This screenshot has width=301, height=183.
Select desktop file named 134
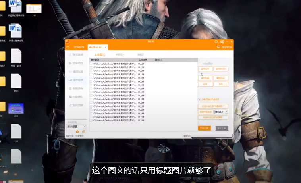[16, 133]
